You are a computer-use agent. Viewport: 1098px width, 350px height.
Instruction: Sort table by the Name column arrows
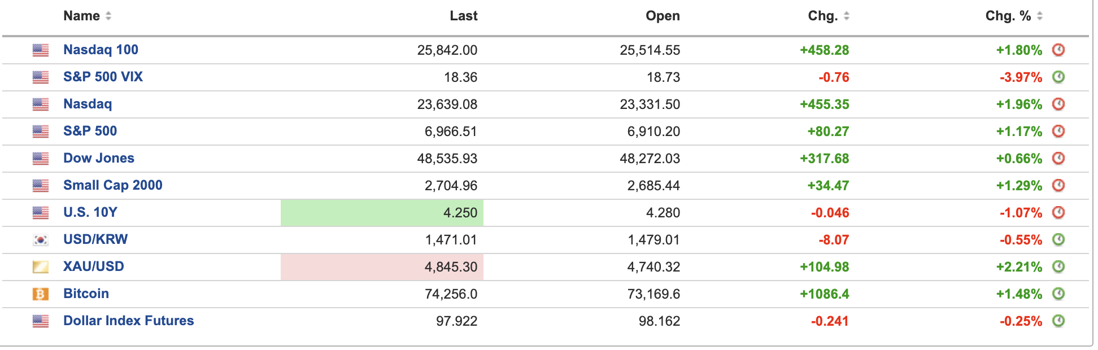pos(108,16)
